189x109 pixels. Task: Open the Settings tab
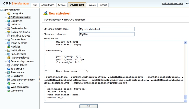[62, 5]
